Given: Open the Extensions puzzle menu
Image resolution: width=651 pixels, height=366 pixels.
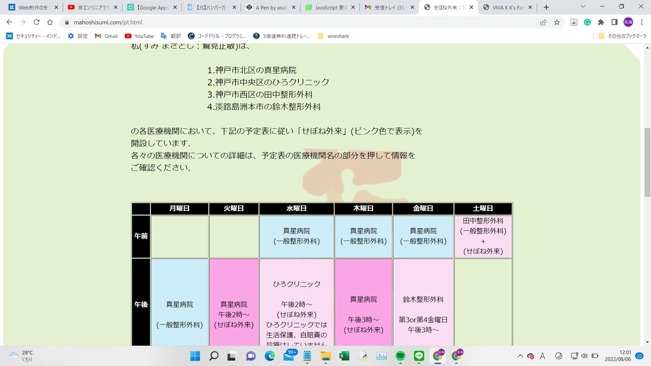Looking at the screenshot, I should point(601,22).
